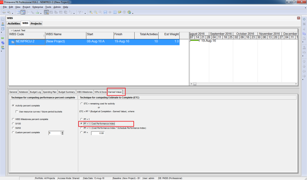Image resolution: width=307 pixels, height=180 pixels.
Task: Select PF = 1 / (CPI * SPI) option
Action: 82,128
